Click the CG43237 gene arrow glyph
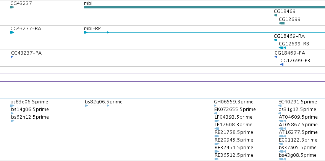This screenshot has height=161, width=325. 12,7
